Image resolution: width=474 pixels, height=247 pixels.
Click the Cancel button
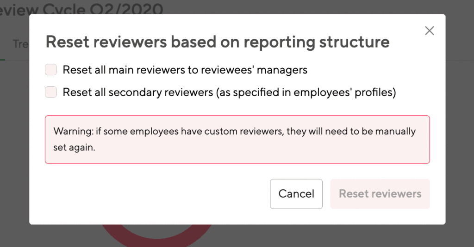point(296,193)
